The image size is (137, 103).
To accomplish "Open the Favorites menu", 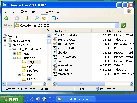I will pos(37,11).
